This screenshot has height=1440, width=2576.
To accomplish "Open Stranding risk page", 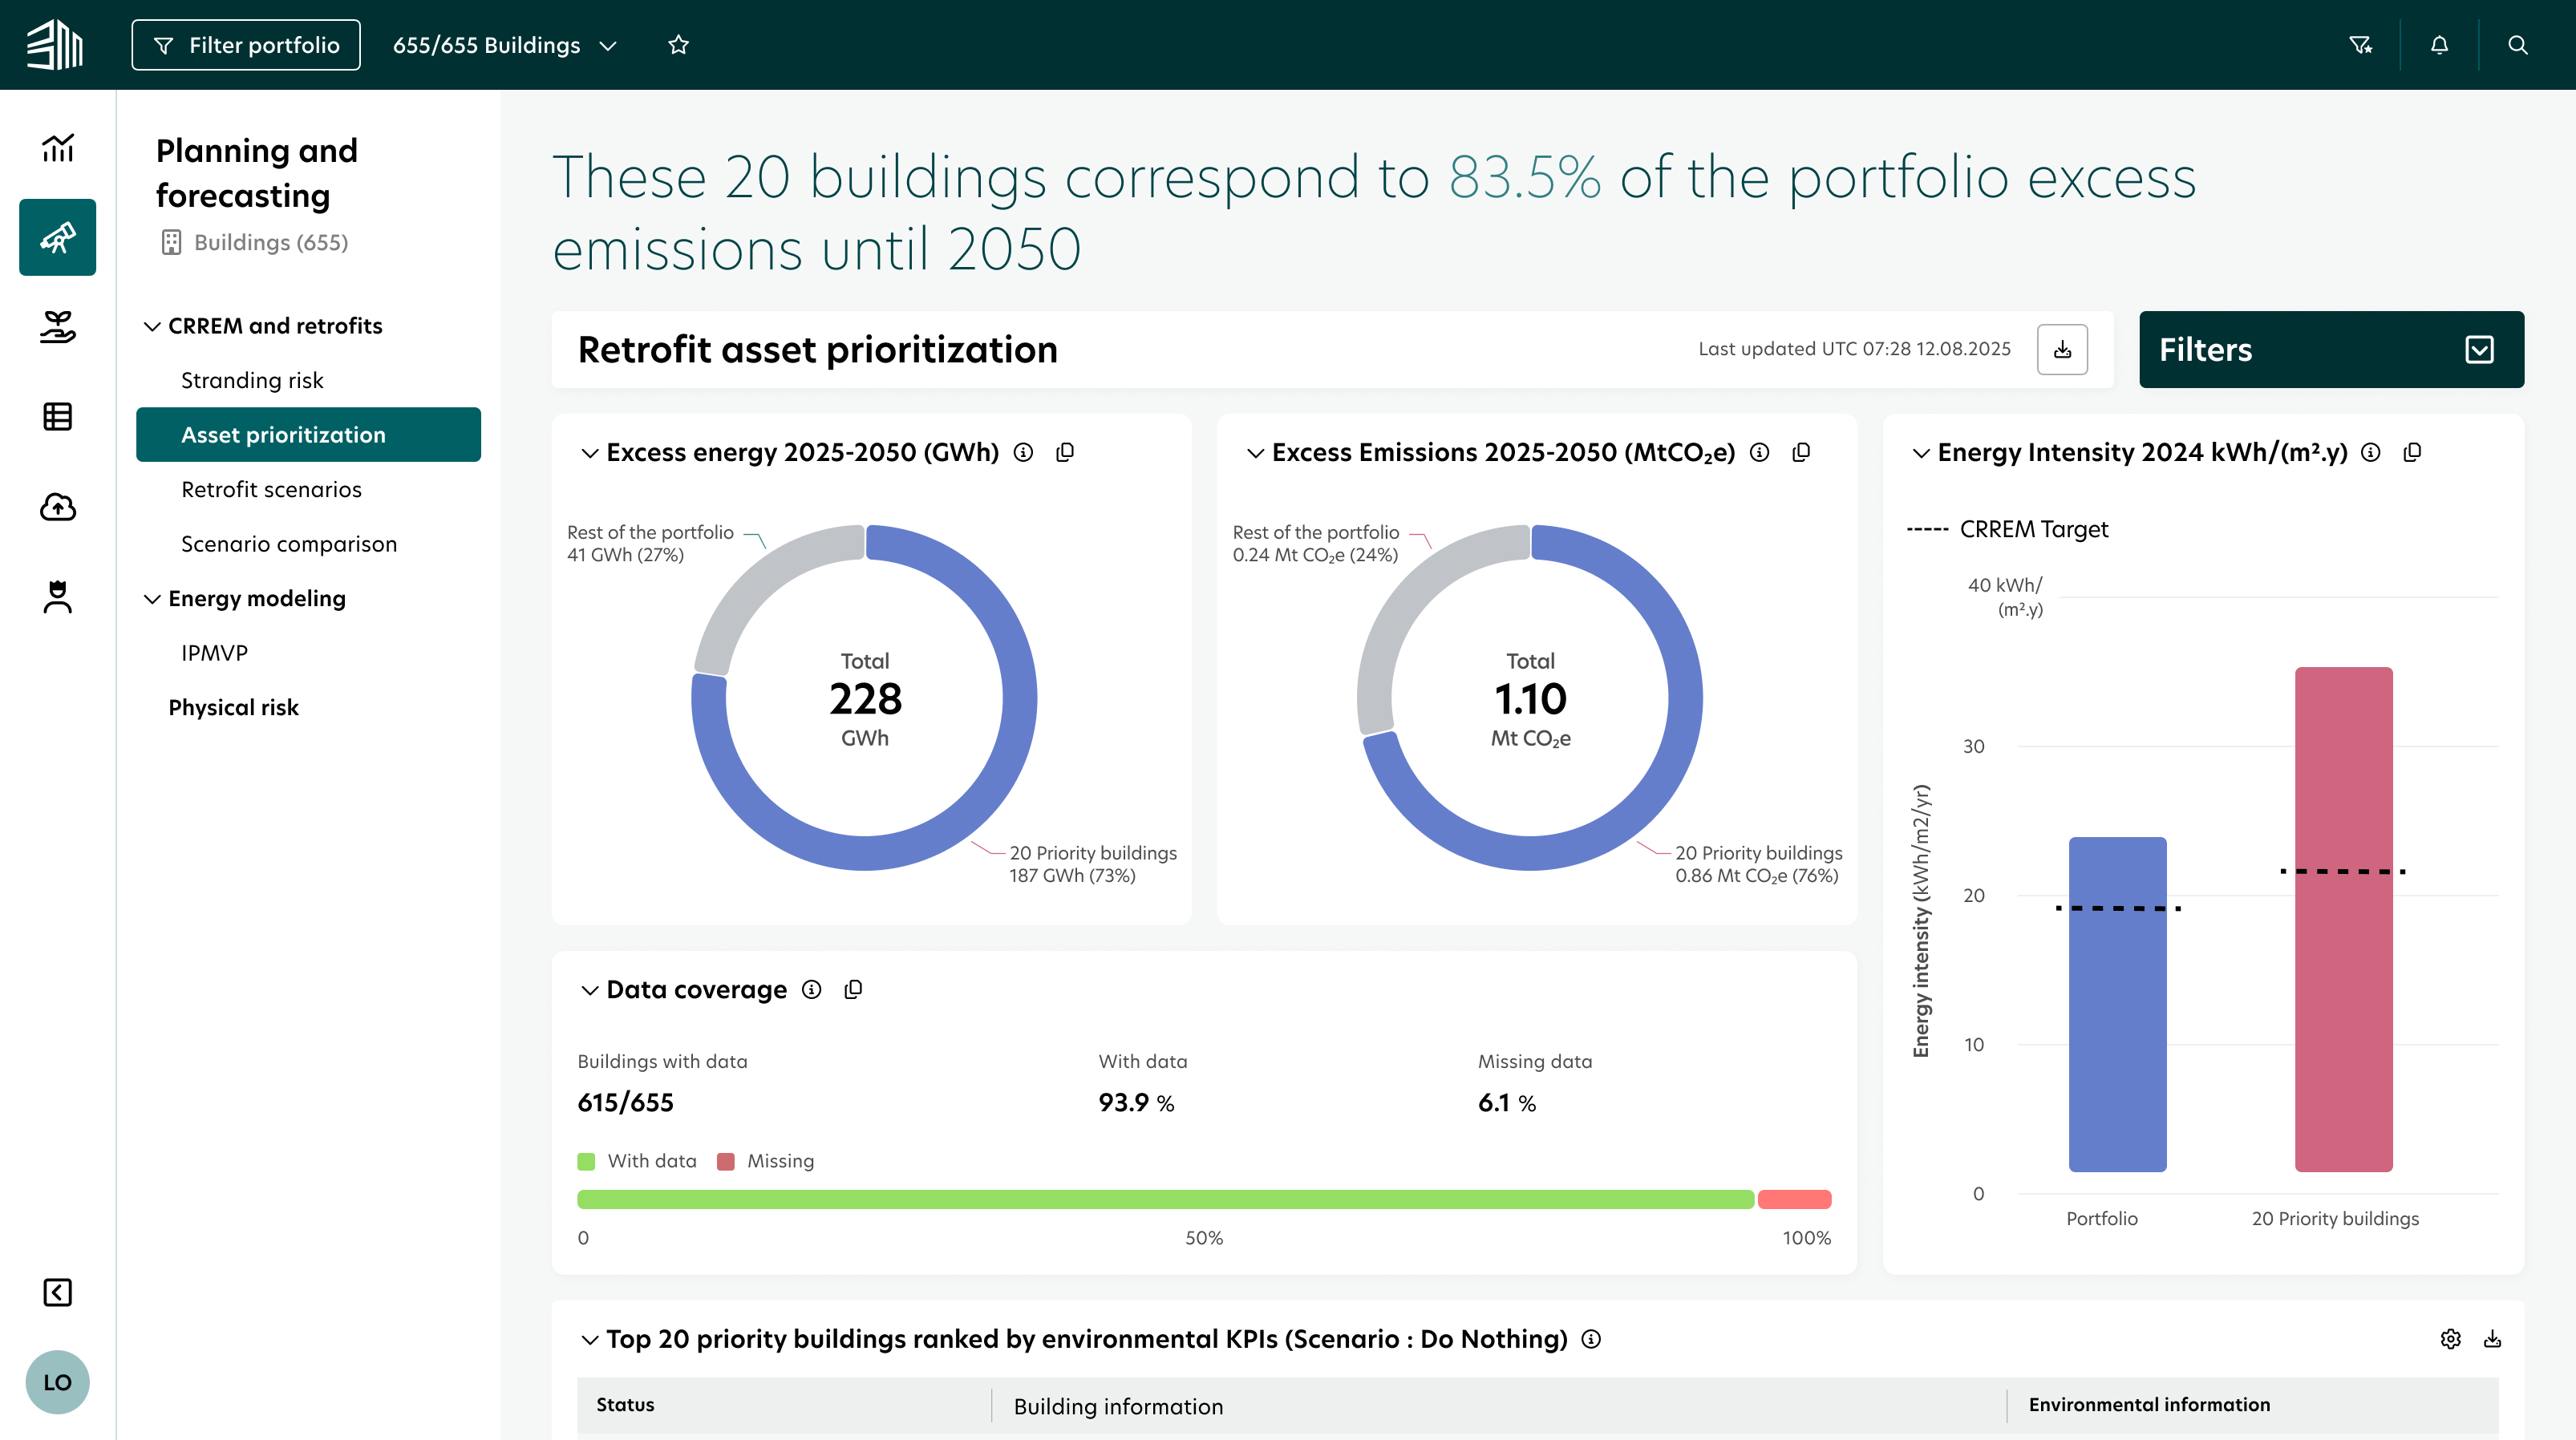I will [252, 380].
